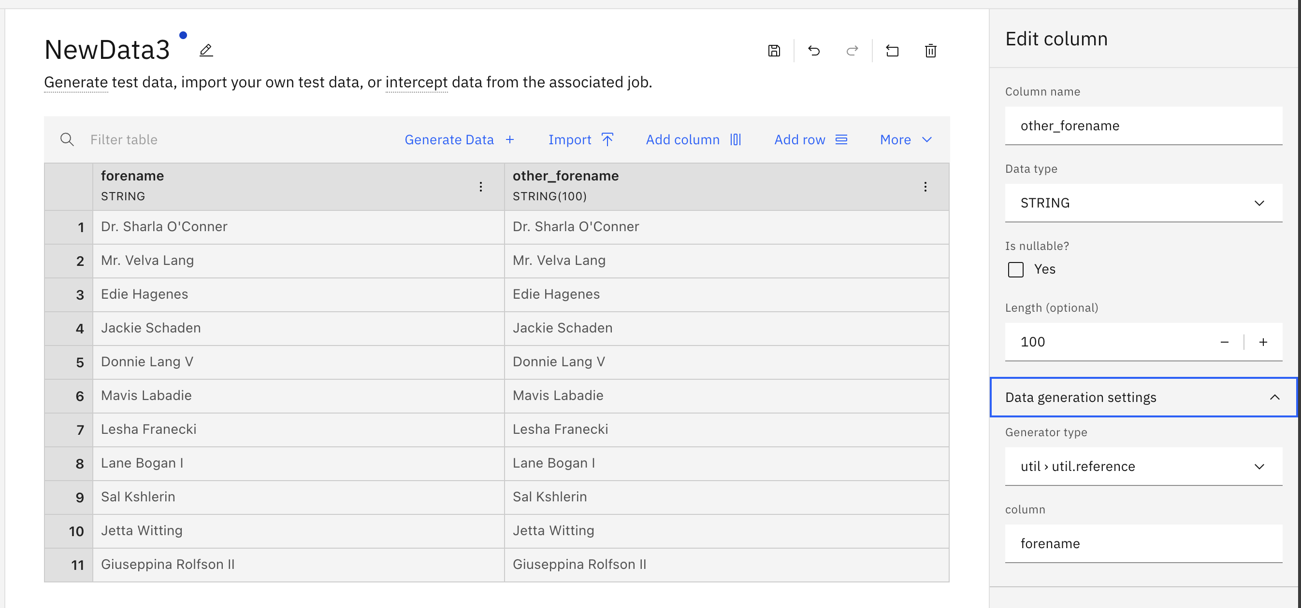Click the undo arrow icon

814,50
